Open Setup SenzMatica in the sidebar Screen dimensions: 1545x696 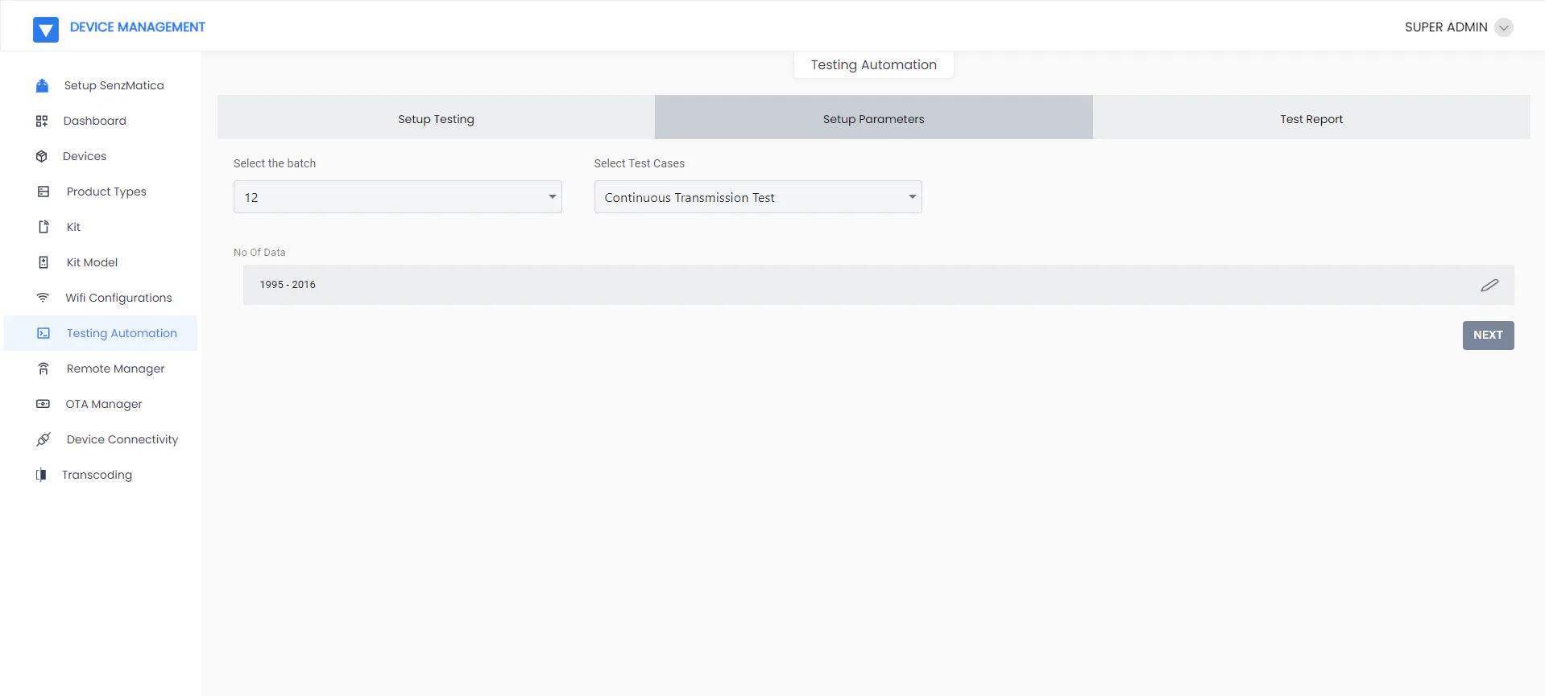click(x=101, y=85)
